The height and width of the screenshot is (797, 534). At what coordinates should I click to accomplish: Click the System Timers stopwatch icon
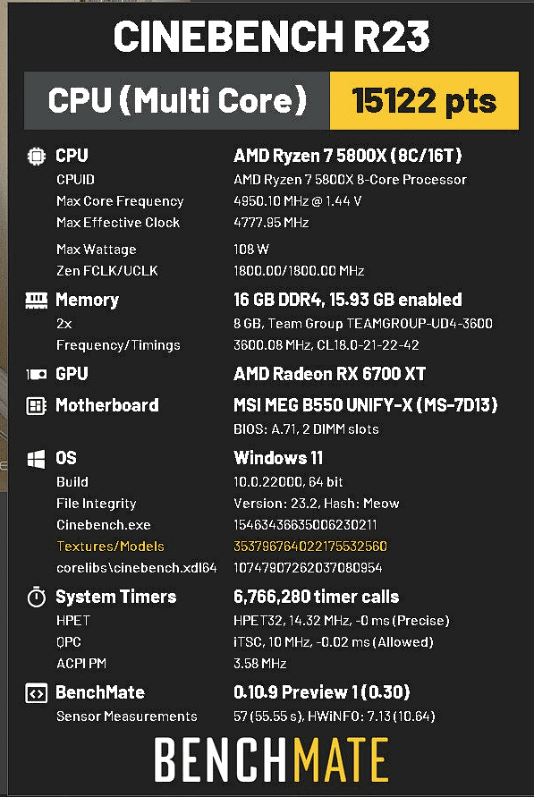coord(36,597)
